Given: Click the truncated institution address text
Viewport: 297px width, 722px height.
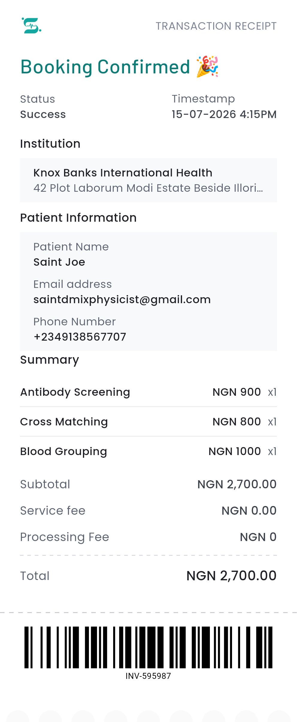Looking at the screenshot, I should [148, 188].
